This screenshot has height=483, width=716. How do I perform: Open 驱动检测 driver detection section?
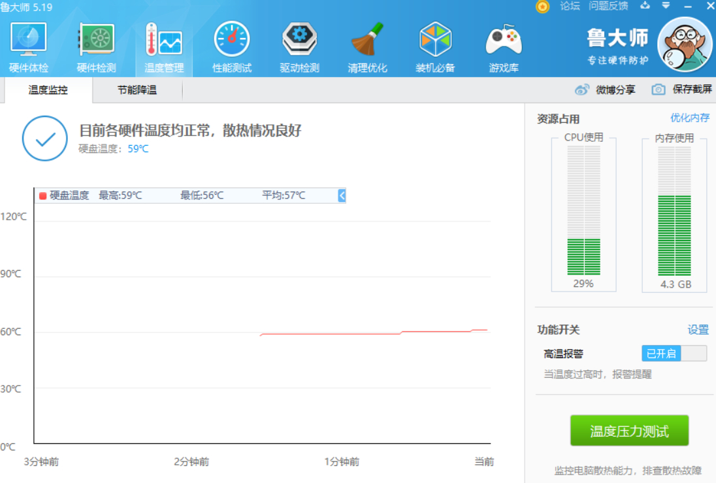click(299, 48)
